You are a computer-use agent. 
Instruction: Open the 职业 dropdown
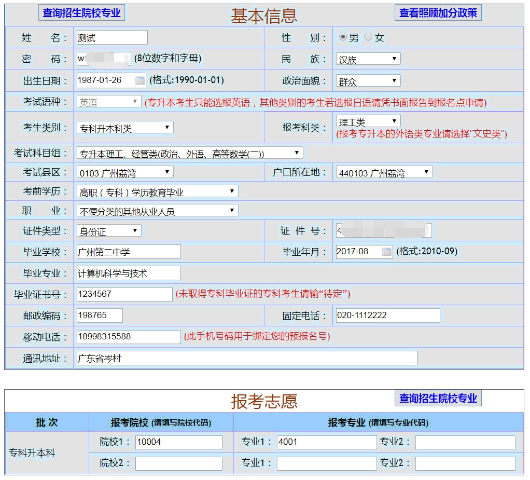158,211
